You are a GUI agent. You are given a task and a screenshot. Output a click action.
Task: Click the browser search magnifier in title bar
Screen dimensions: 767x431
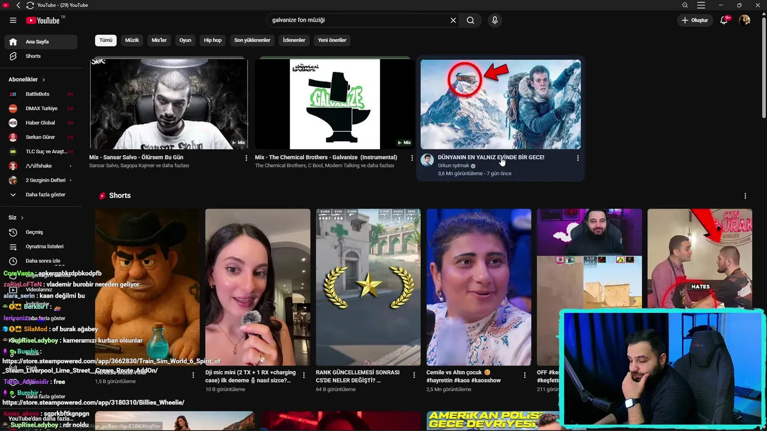[x=685, y=5]
